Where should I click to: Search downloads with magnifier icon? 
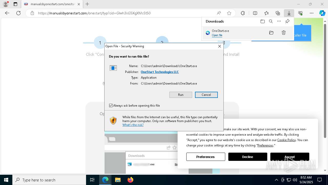click(271, 21)
